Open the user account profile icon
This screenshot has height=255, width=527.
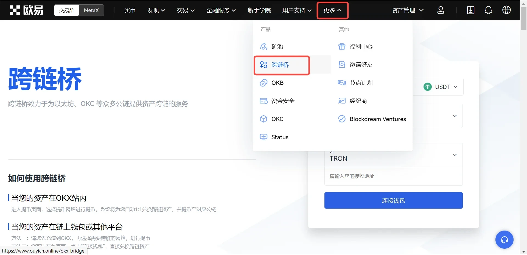(441, 10)
